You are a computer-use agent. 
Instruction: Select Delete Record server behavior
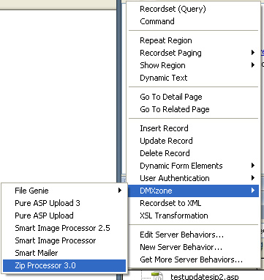pyautogui.click(x=193, y=153)
